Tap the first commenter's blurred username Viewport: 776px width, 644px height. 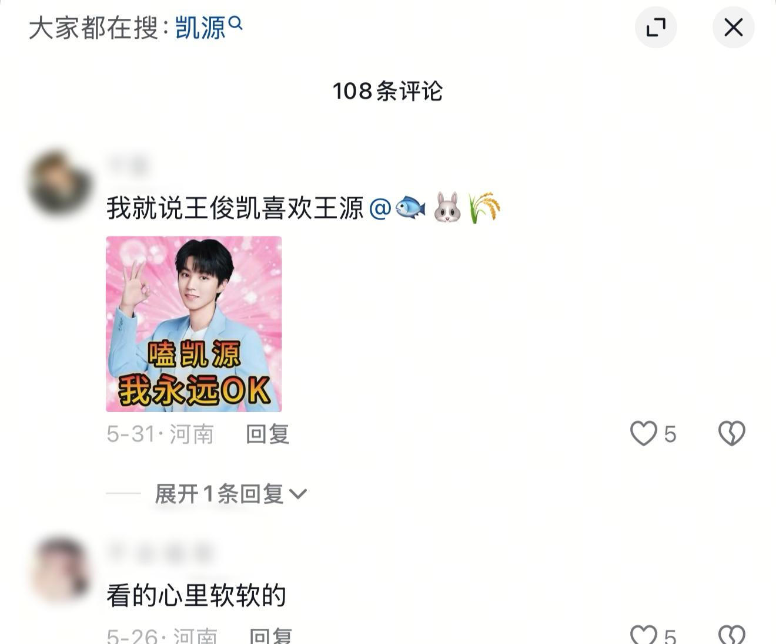point(128,166)
